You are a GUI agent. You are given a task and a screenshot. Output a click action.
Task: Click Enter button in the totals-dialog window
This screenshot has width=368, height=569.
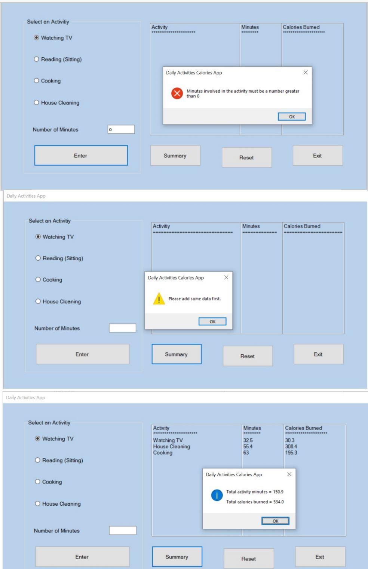(82, 557)
